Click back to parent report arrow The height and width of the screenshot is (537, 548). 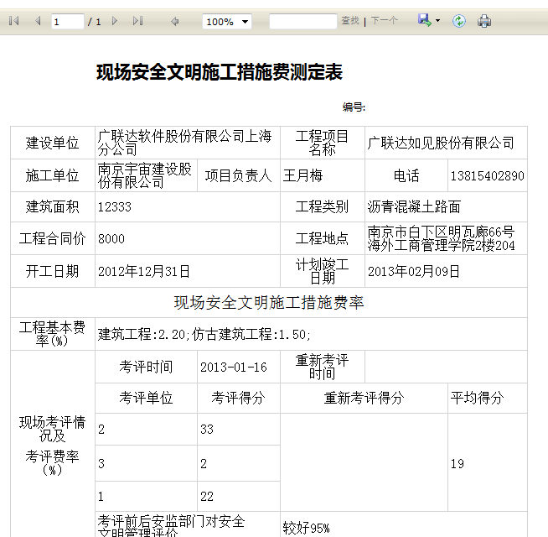tap(175, 22)
